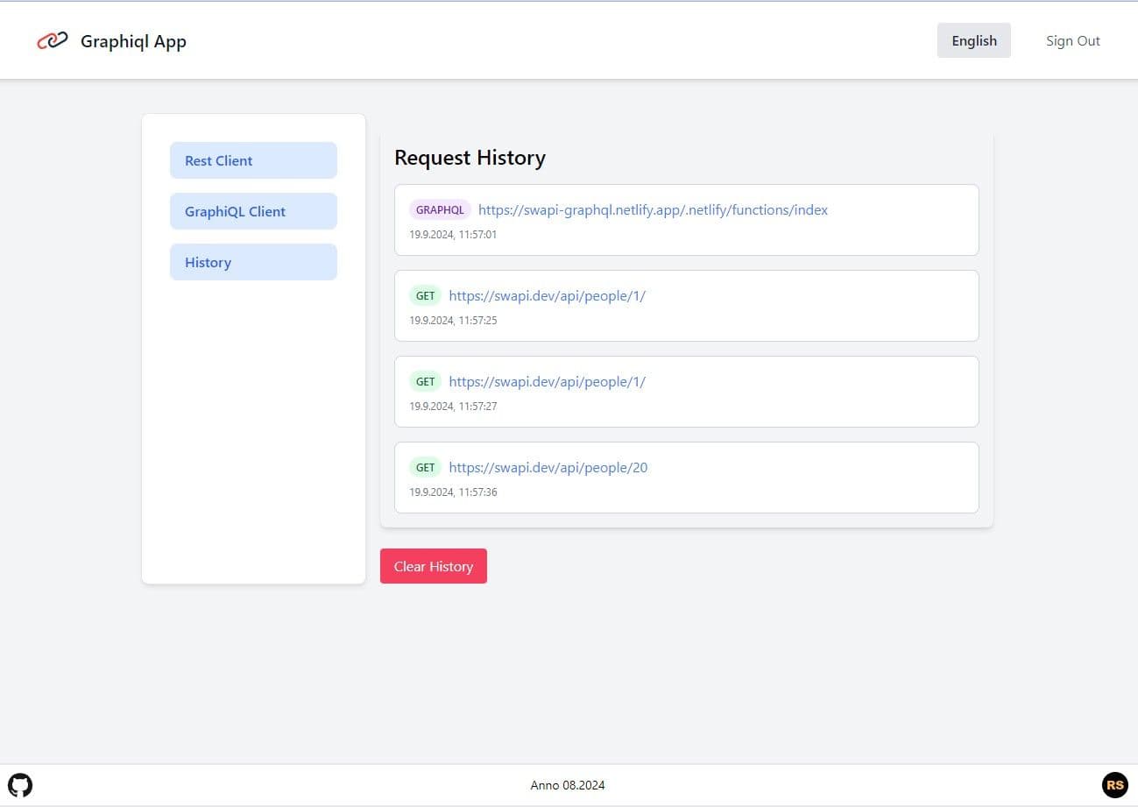
Task: Click GET badge on the 11:57:25 request
Action: pos(425,296)
